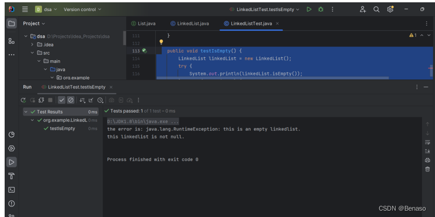Toggle auto-test rerun icon
The image size is (435, 217).
tap(41, 100)
